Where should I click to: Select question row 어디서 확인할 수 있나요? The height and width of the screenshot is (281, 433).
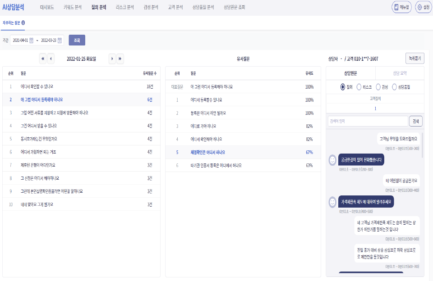coord(82,86)
